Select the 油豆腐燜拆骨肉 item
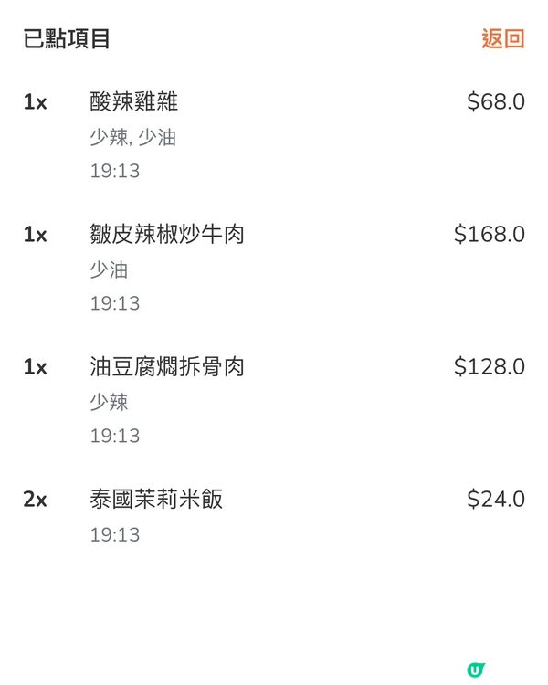548x685 pixels. pos(167,367)
